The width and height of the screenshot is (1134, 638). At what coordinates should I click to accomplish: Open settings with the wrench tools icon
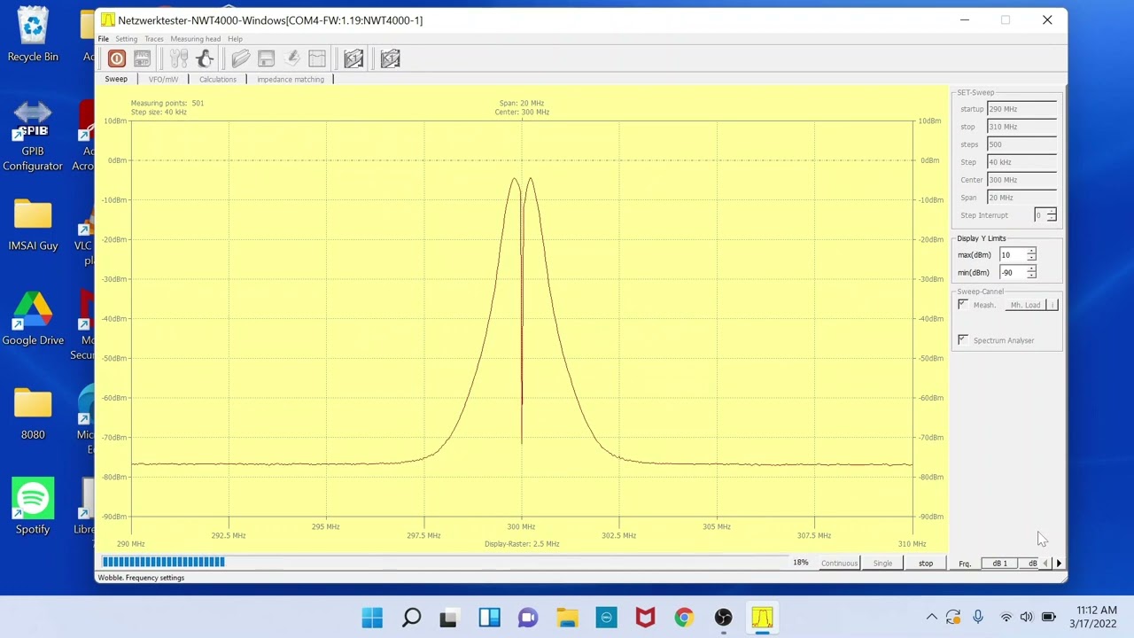[179, 58]
